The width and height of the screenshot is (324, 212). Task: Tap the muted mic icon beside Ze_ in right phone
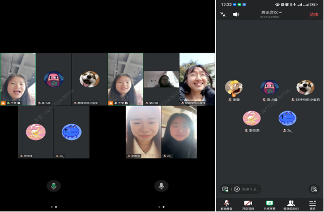point(284,131)
